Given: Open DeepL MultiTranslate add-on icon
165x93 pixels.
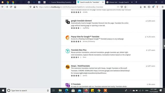Looking at the screenshot, I should point(68,67).
